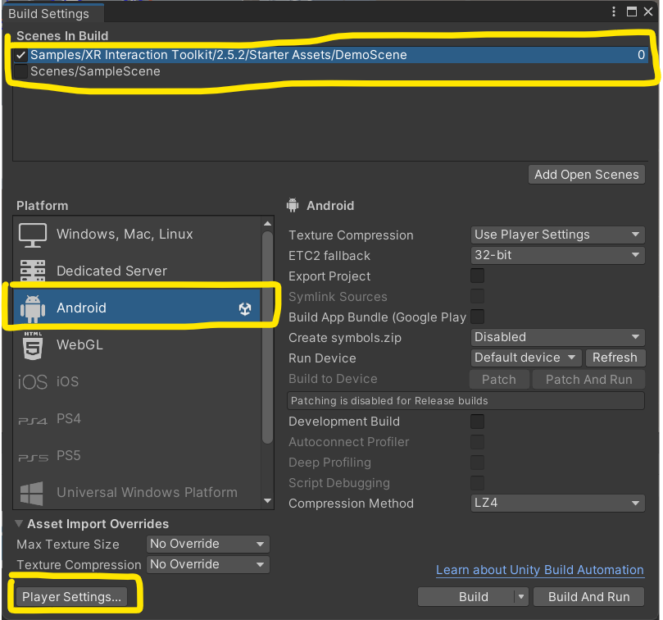Toggle the Autoconnect Profiler checkbox
663x620 pixels.
(x=478, y=442)
